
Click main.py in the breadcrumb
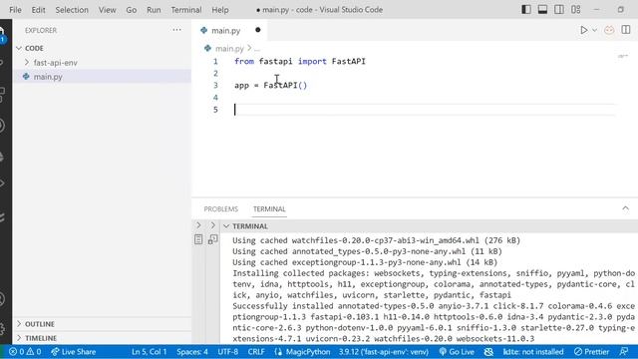[x=229, y=49]
